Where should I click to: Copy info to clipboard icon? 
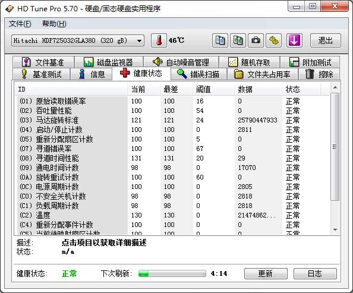(220, 40)
